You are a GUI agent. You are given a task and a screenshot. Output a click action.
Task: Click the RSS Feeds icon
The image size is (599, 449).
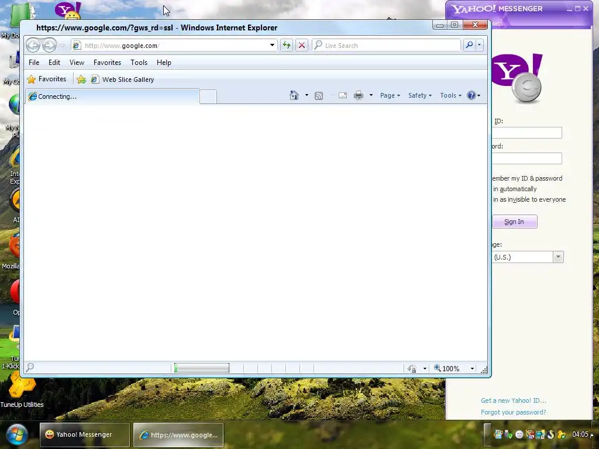click(319, 95)
